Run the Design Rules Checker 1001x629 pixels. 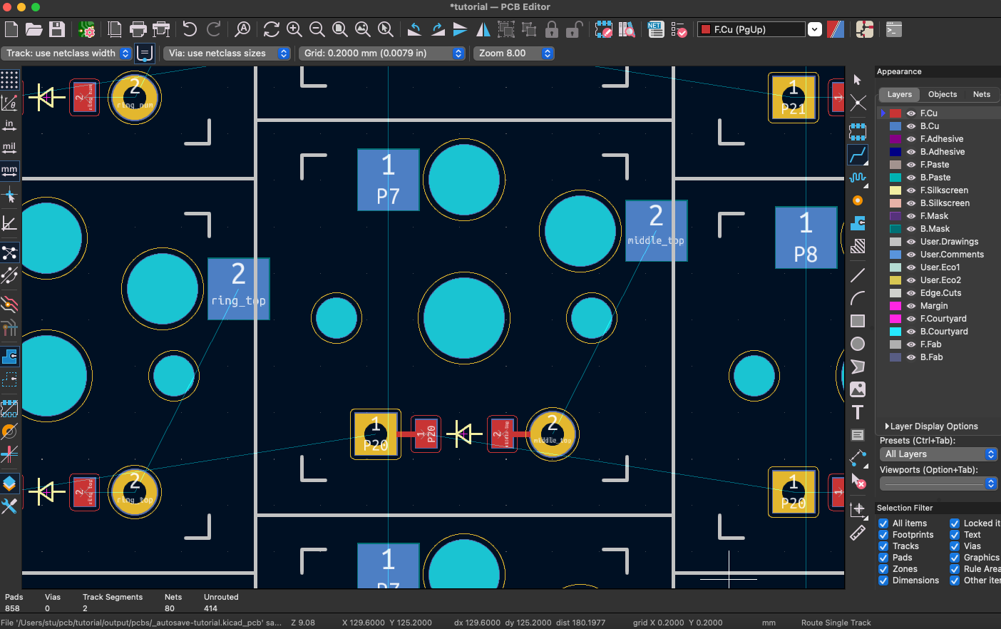(x=679, y=29)
